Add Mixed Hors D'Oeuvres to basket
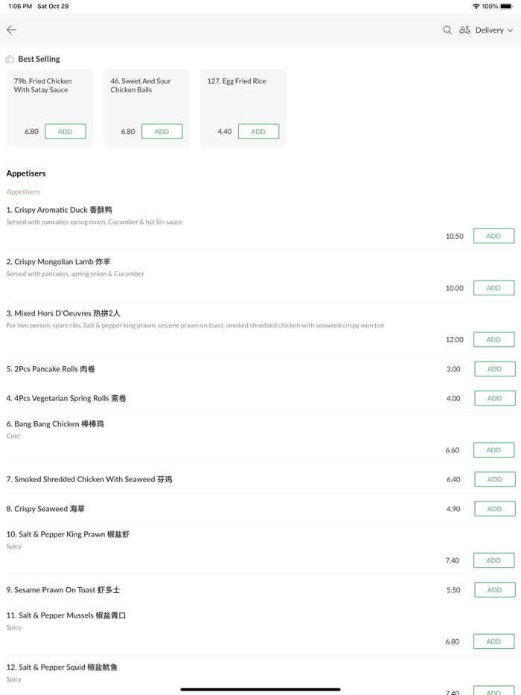 [x=493, y=339]
